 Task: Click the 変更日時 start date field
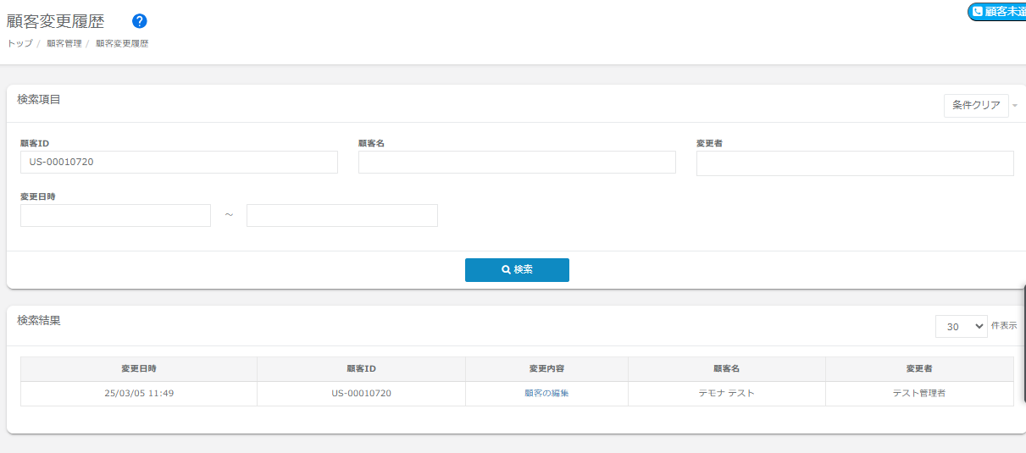click(x=115, y=216)
